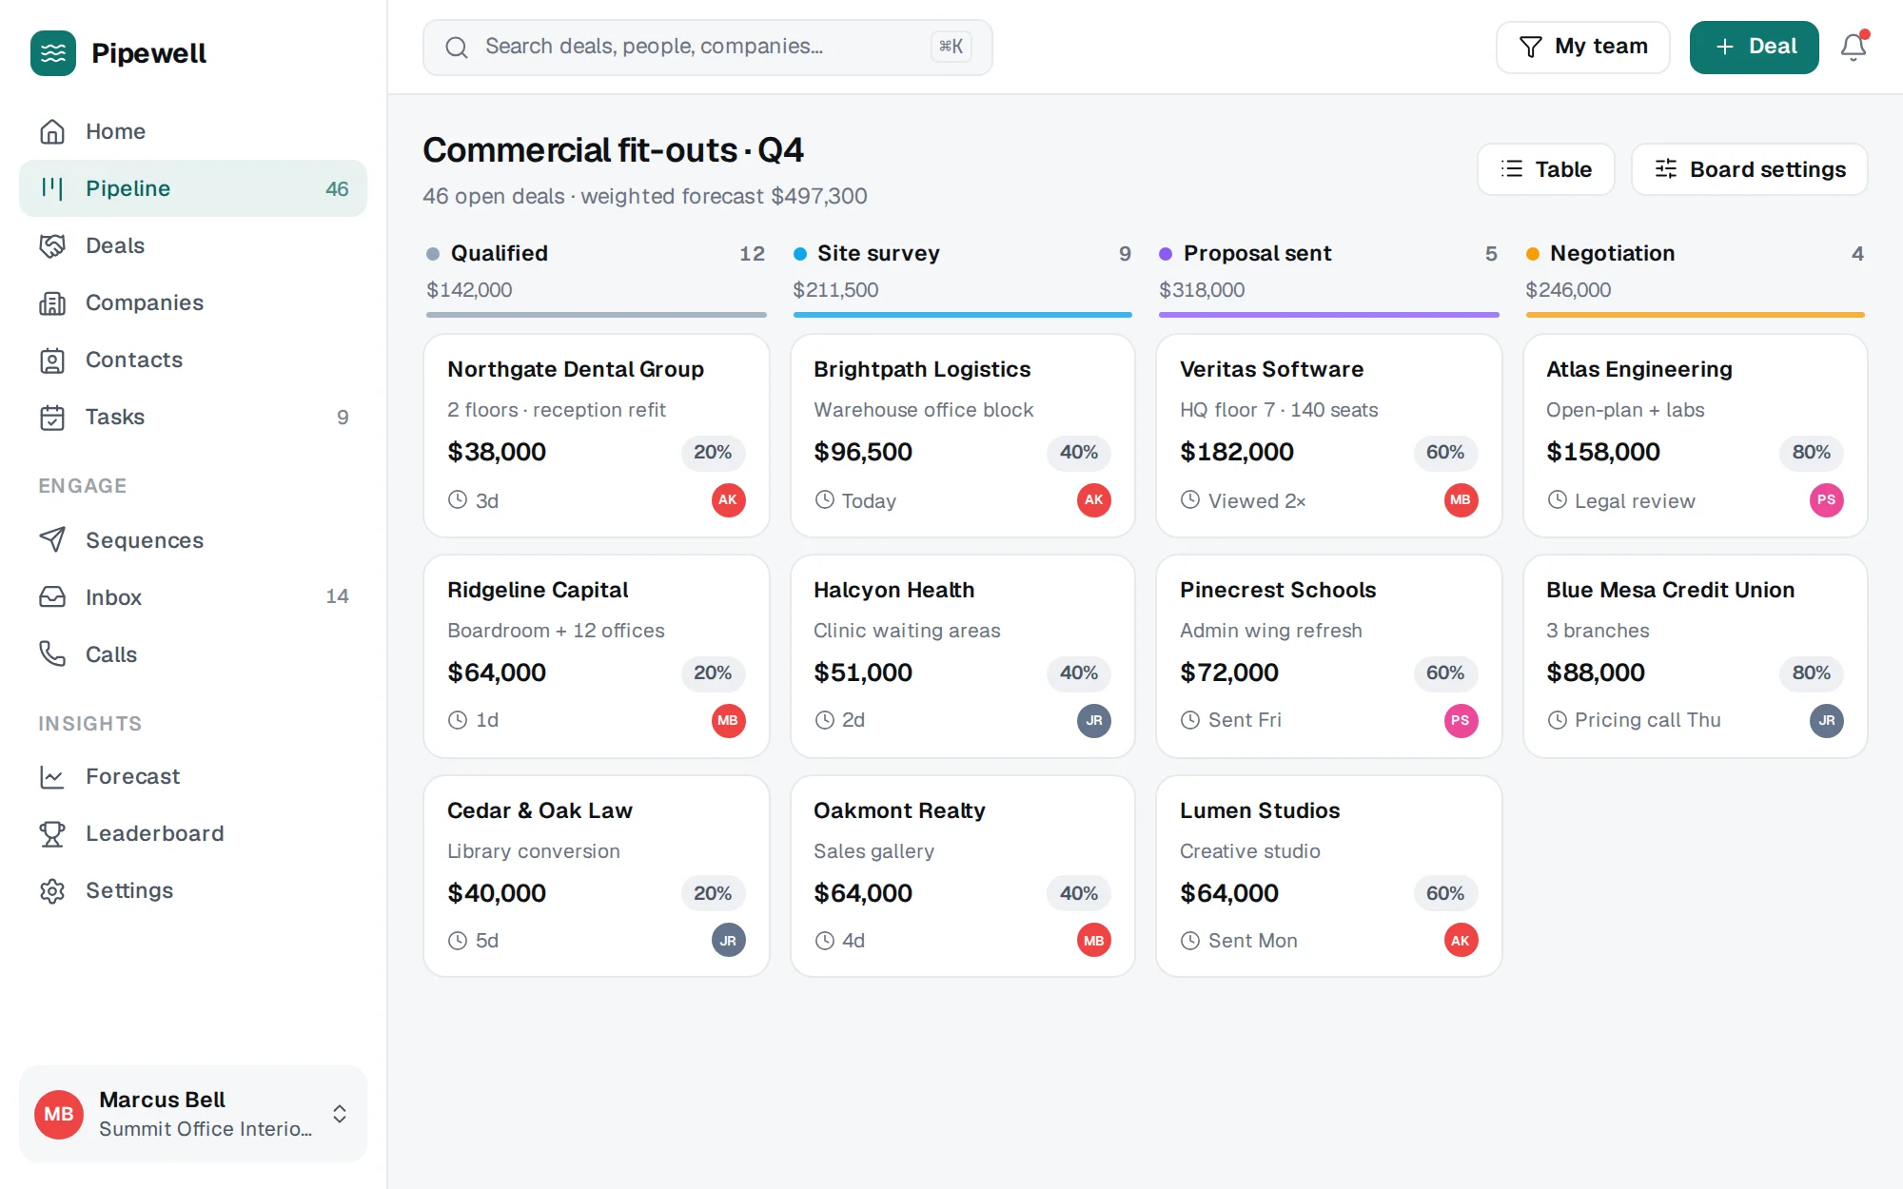
Task: Click the 60% badge on Lumen Studios
Action: pos(1444,893)
